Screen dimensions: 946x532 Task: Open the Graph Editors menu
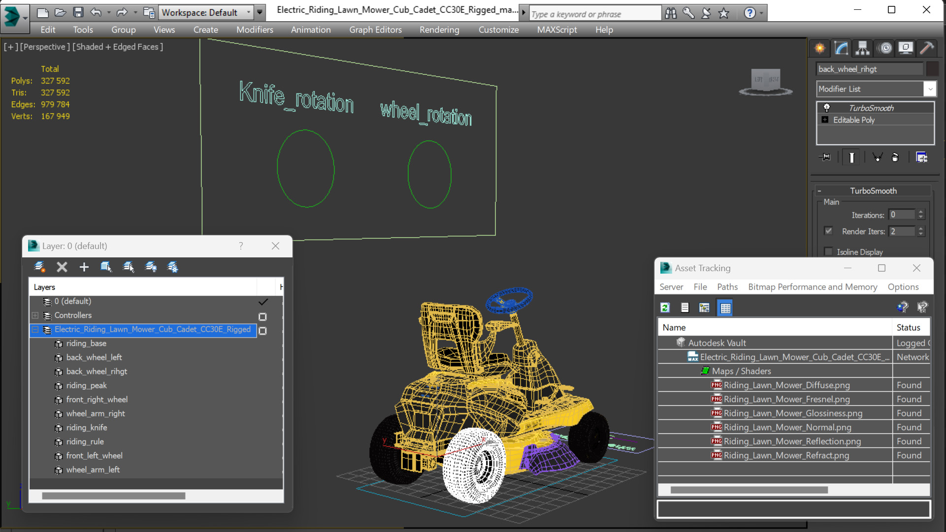click(375, 30)
